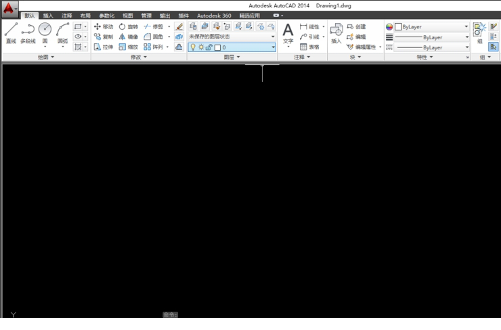The height and width of the screenshot is (330, 501).
Task: Click the properties panel dialog launcher arrow
Action: tap(467, 57)
